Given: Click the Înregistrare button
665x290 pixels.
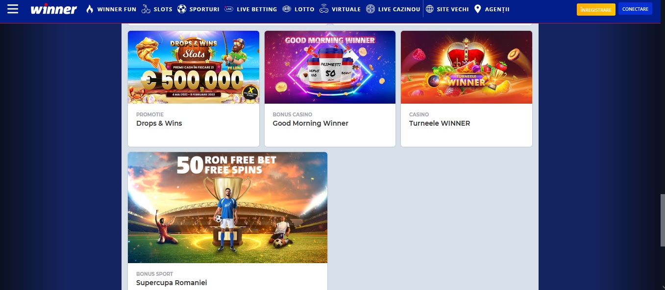Looking at the screenshot, I should 596,9.
